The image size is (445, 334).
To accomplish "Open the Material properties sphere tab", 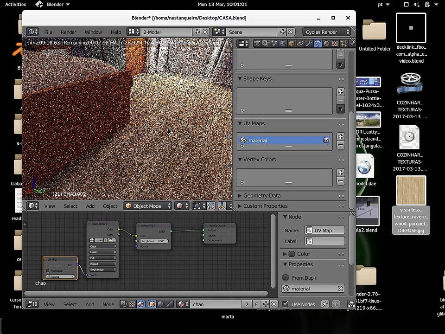I will (x=326, y=44).
